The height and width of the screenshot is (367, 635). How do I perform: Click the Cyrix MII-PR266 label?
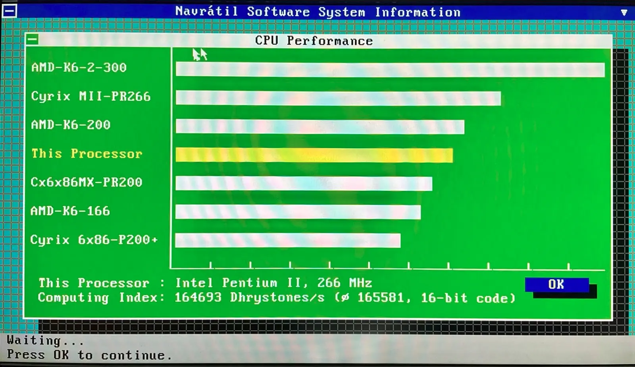[x=90, y=96]
